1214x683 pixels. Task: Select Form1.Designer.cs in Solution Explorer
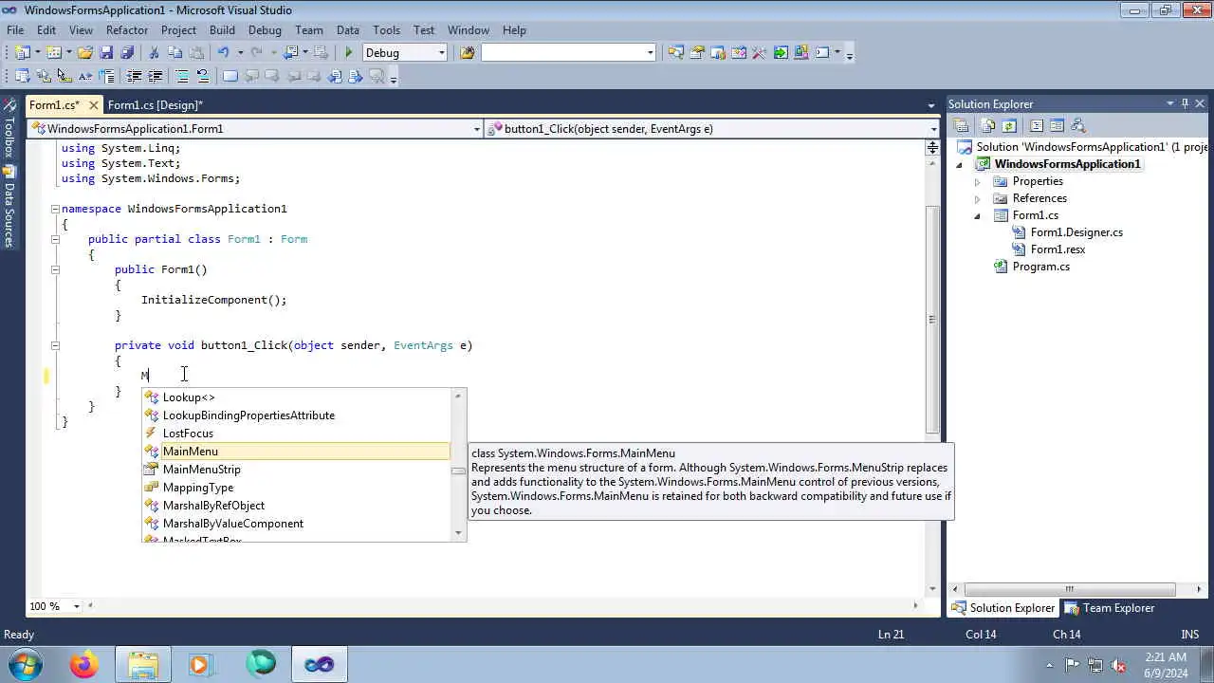(x=1076, y=232)
